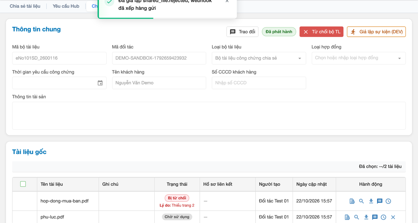The width and height of the screenshot is (418, 223).
Task: Open PDF view for phu-luc.pdf
Action: (x=347, y=217)
